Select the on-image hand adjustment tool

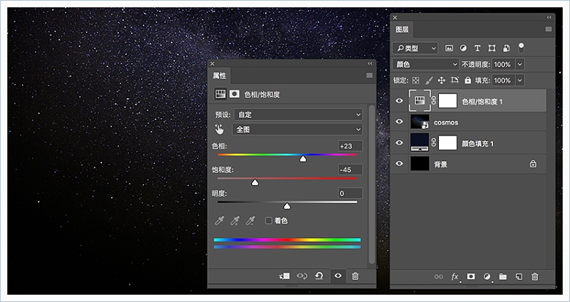click(219, 130)
